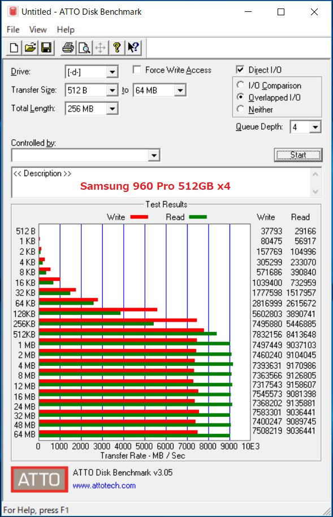This screenshot has height=517, width=333.
Task: Click the New document toolbar icon
Action: (14, 48)
